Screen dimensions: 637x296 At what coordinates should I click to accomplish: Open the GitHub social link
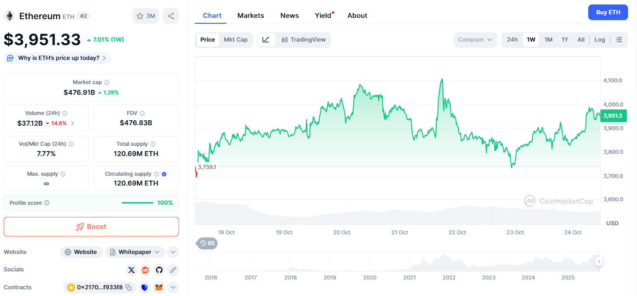(x=159, y=270)
